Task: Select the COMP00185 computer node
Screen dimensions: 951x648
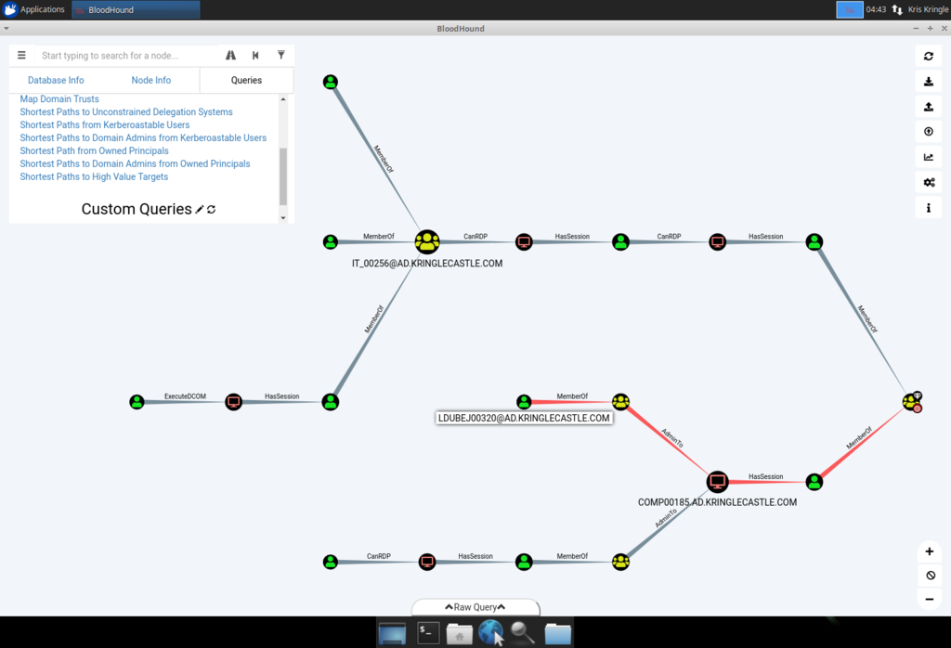Action: click(x=718, y=482)
